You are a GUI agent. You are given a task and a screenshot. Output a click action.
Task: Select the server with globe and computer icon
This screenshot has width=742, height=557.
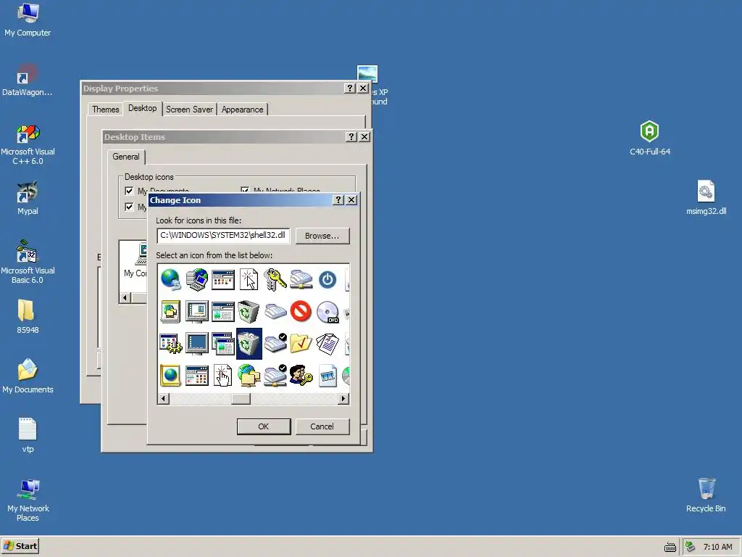tap(197, 279)
